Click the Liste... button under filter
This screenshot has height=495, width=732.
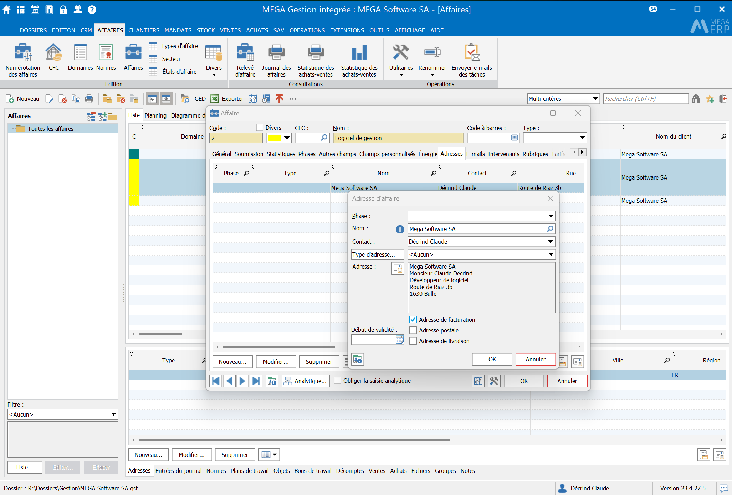25,467
